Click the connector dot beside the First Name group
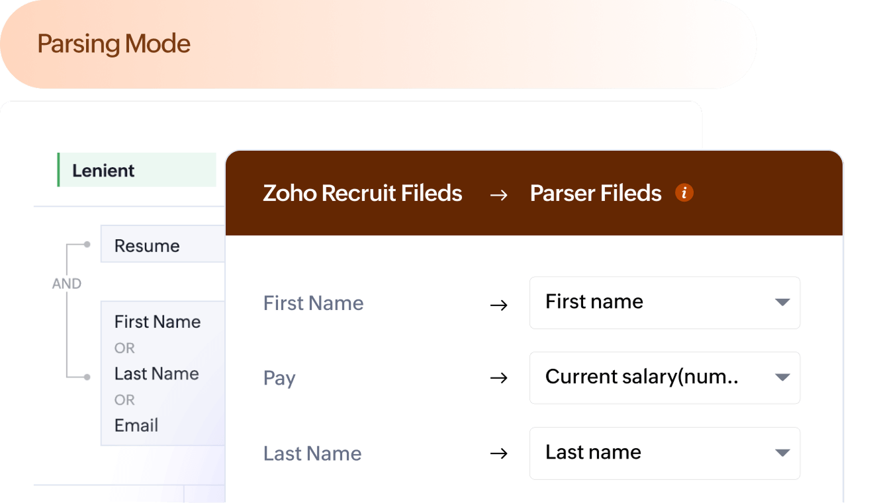The height and width of the screenshot is (503, 873). click(x=89, y=377)
